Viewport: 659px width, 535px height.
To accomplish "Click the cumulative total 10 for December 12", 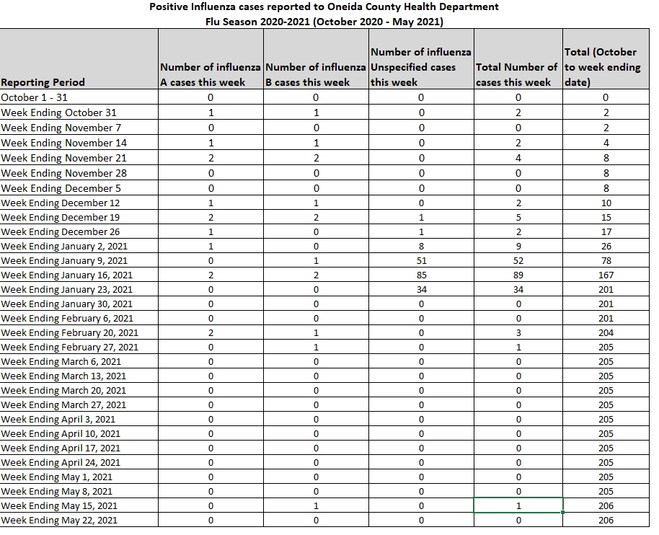I will (606, 203).
